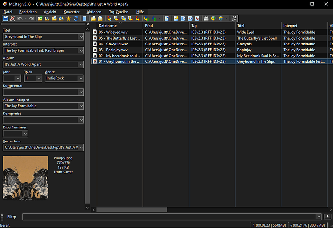Click the yellow star Favorites icon

click(x=69, y=18)
